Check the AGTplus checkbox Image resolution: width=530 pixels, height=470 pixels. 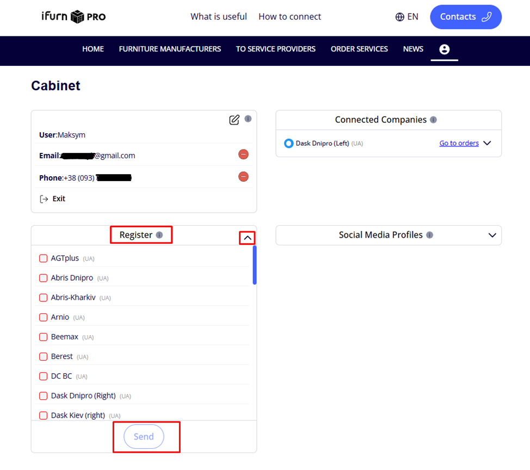point(44,258)
